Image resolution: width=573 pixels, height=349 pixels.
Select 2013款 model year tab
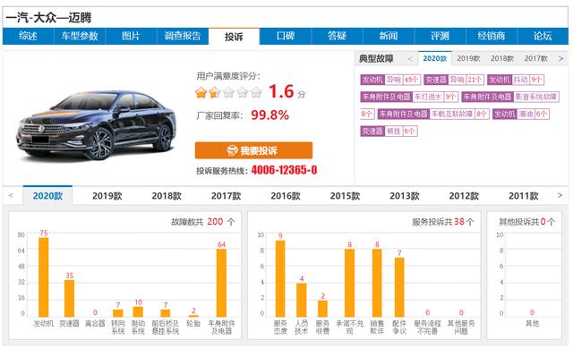point(405,196)
